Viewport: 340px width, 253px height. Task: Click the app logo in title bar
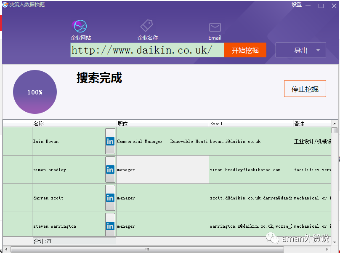pos(5,5)
